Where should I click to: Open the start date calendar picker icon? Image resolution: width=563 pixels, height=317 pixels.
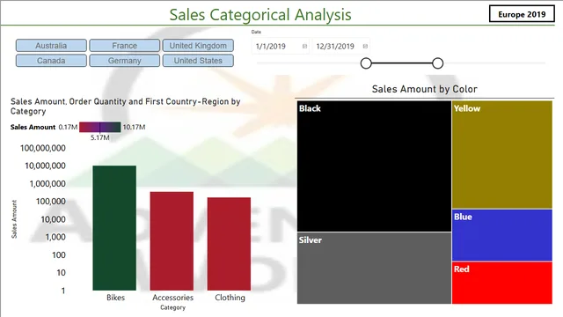point(304,47)
